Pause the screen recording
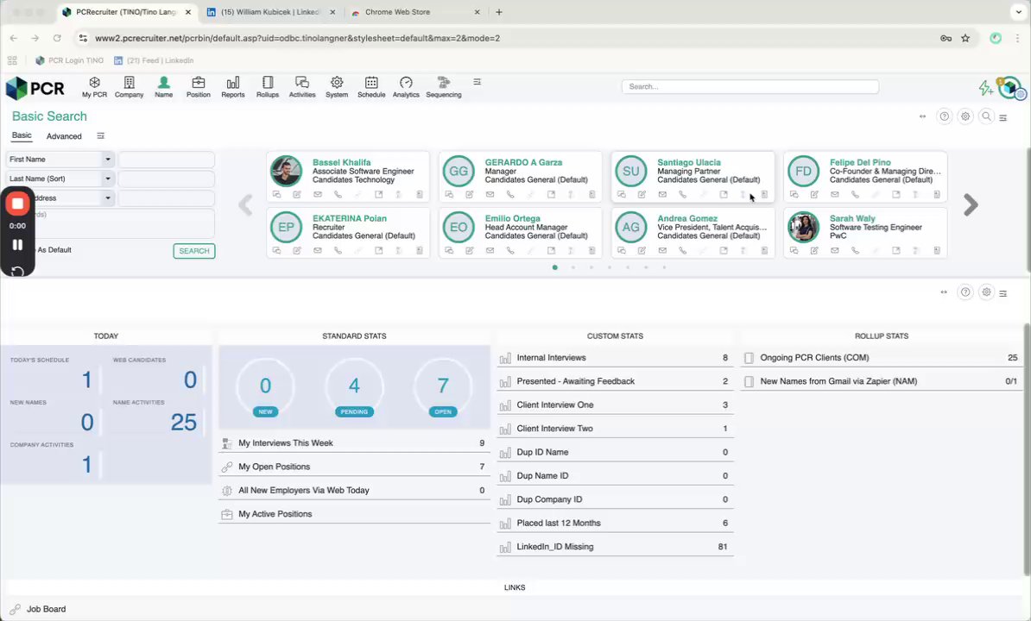1031x621 pixels. 18,245
